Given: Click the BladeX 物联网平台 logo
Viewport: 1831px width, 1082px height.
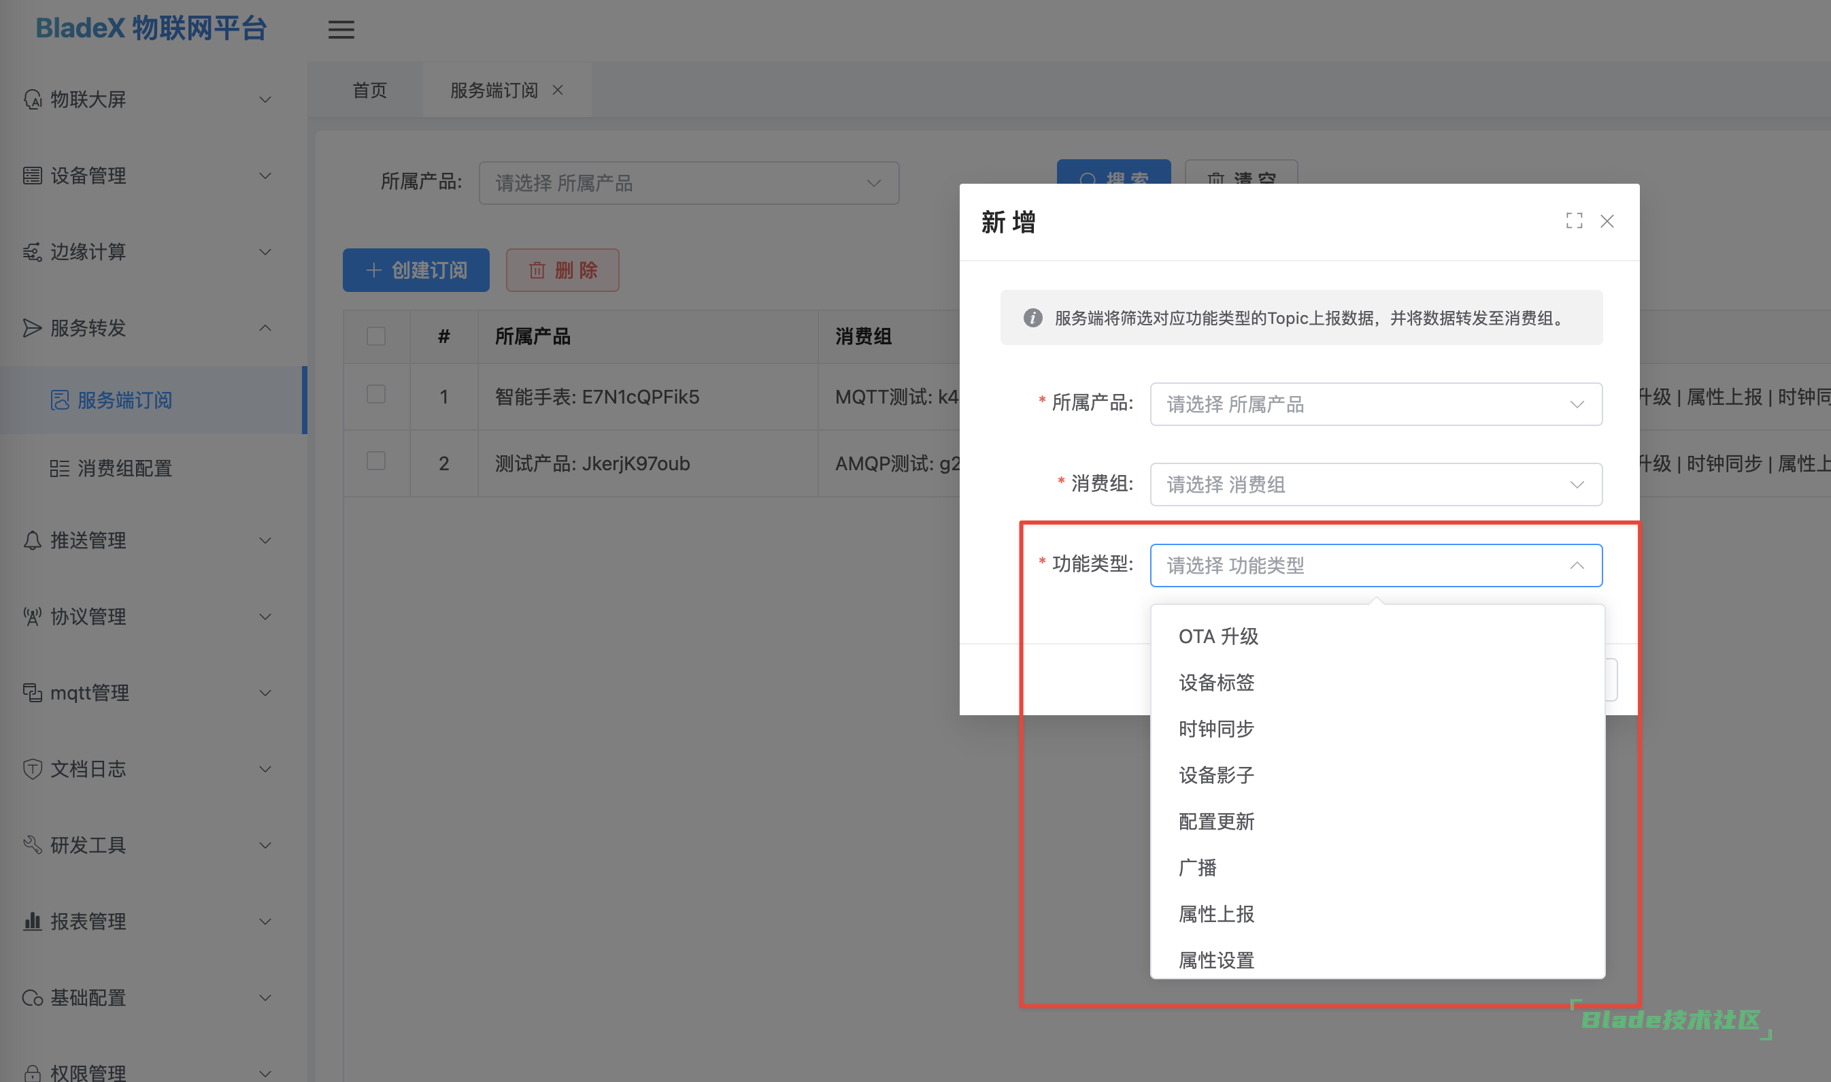Looking at the screenshot, I should [x=152, y=29].
